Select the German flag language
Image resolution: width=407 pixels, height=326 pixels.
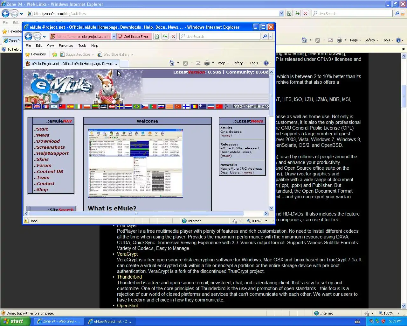point(29,106)
